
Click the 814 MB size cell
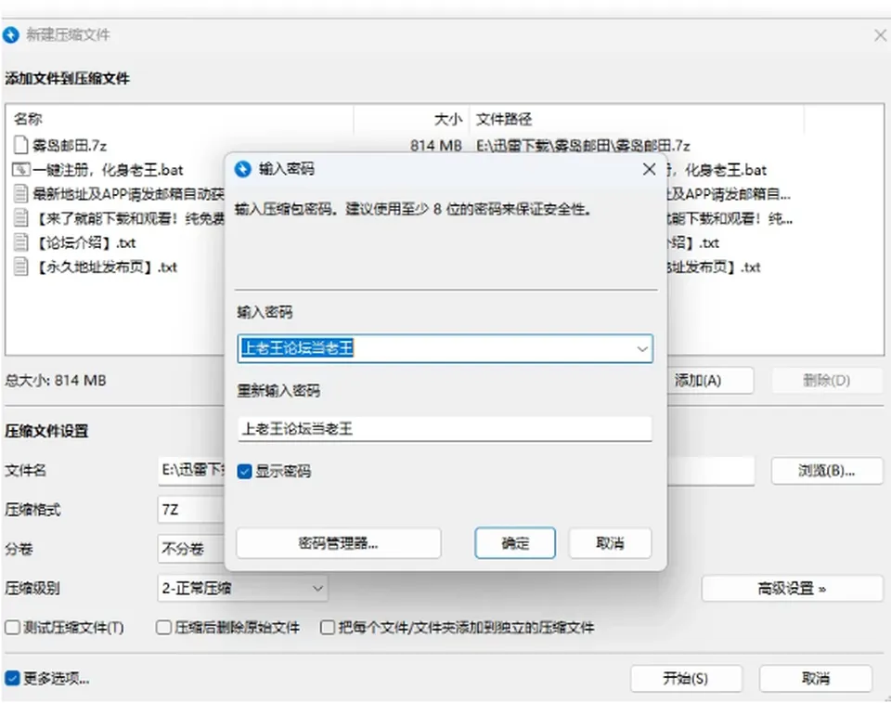click(436, 146)
